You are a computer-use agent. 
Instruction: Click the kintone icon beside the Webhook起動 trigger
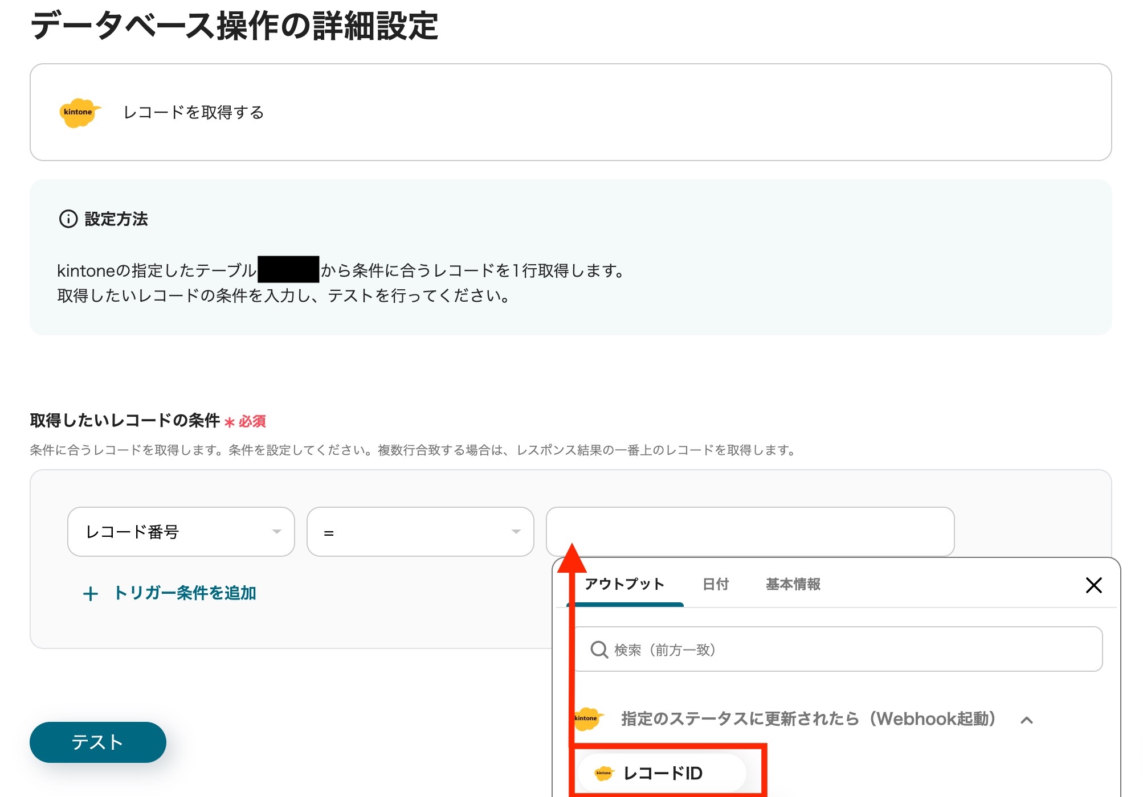(x=587, y=718)
